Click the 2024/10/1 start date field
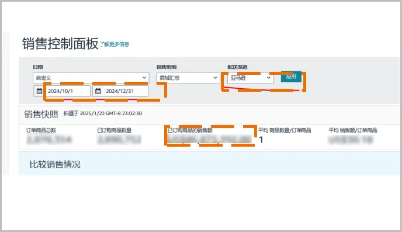 tap(67, 91)
